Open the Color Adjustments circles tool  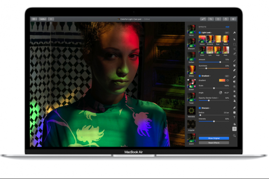click(x=234, y=124)
